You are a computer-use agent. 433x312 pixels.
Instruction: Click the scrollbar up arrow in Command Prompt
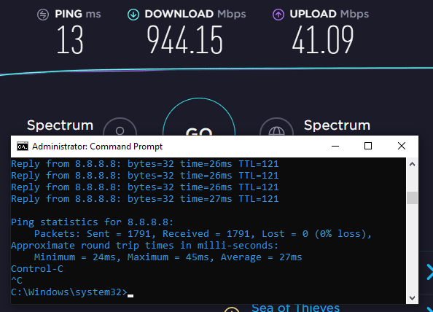413,164
